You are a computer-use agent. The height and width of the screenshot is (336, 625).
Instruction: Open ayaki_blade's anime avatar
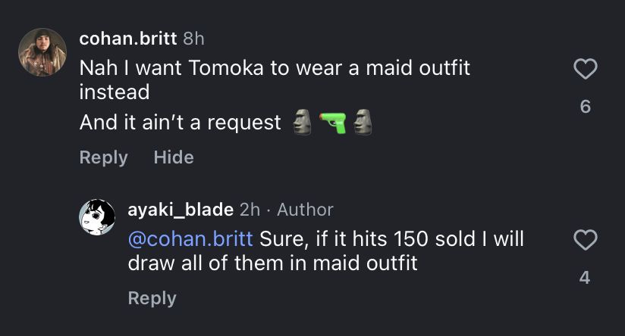pyautogui.click(x=97, y=217)
